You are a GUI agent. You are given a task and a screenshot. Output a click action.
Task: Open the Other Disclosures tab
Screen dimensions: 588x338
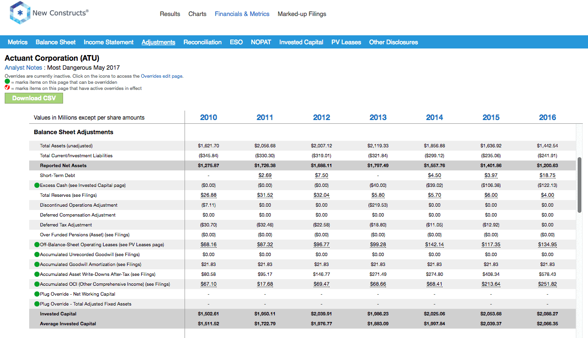pos(394,42)
